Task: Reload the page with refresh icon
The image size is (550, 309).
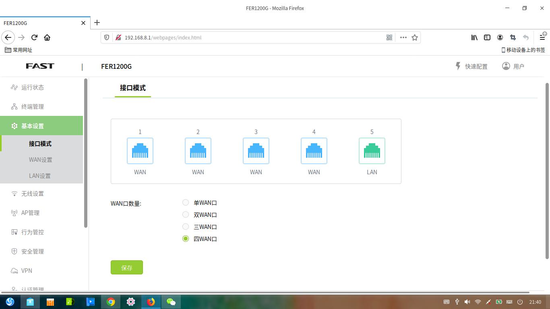Action: pyautogui.click(x=34, y=37)
